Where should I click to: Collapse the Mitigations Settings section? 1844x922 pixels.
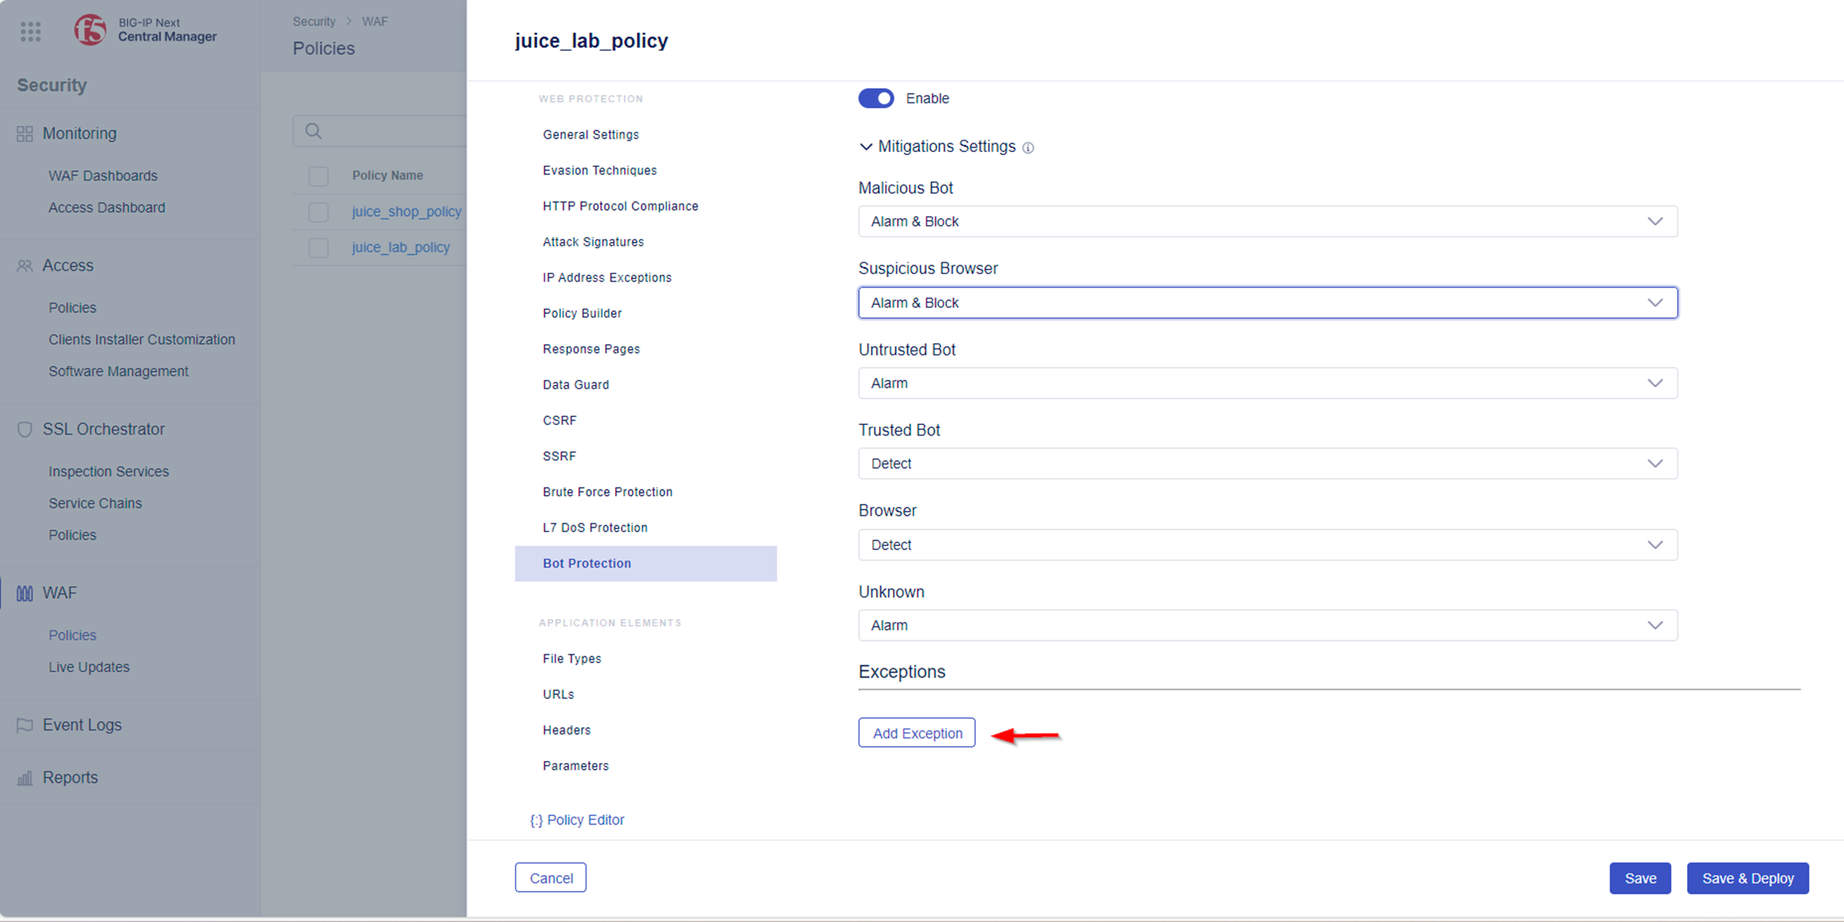coord(866,147)
